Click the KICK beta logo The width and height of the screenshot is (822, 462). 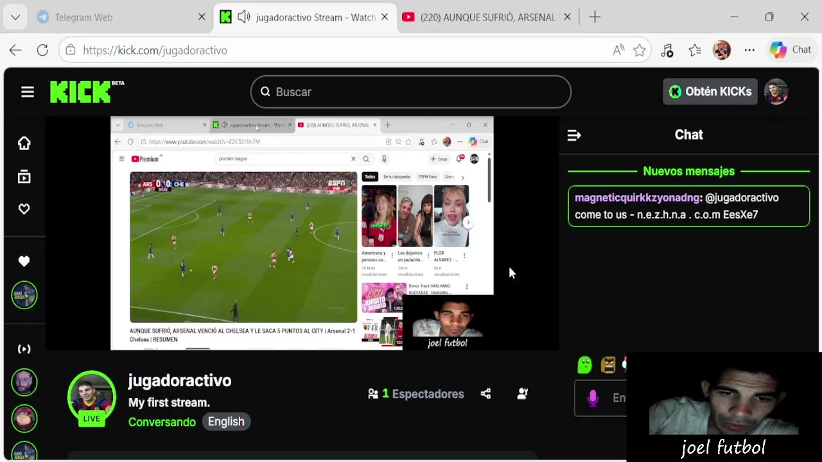pyautogui.click(x=87, y=92)
